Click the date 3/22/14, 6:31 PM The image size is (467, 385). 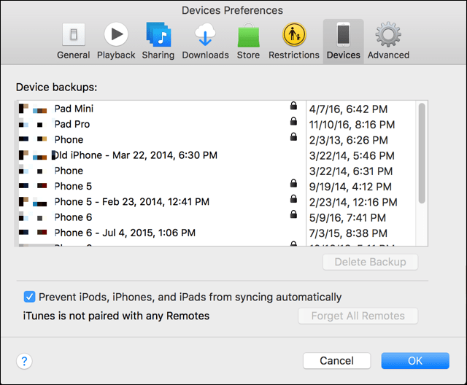[351, 171]
